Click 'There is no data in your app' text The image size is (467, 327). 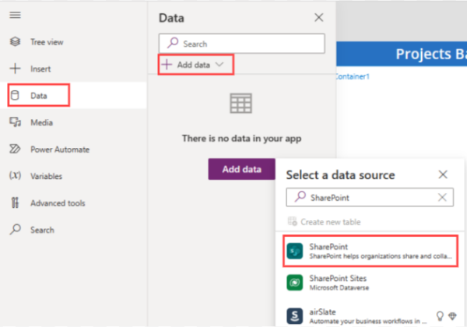point(241,139)
